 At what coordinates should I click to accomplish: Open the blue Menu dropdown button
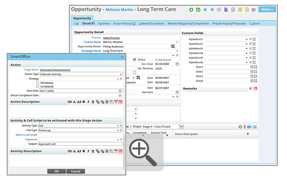pyautogui.click(x=267, y=10)
